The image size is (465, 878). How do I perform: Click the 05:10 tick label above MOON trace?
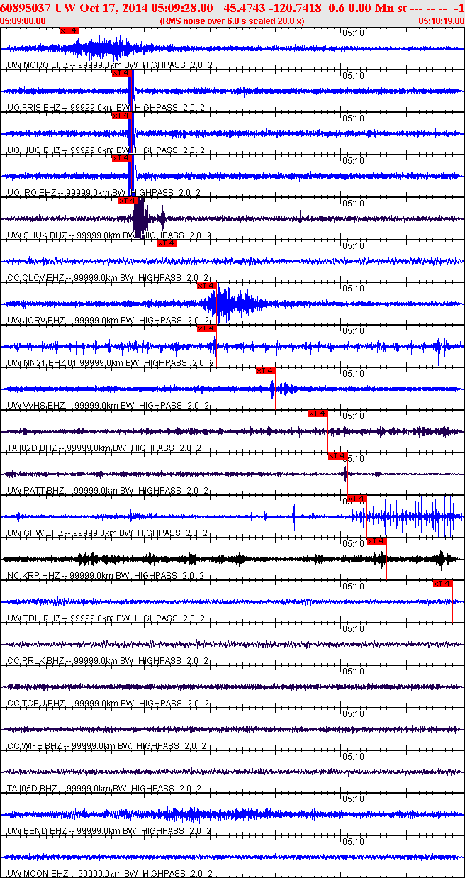[353, 841]
